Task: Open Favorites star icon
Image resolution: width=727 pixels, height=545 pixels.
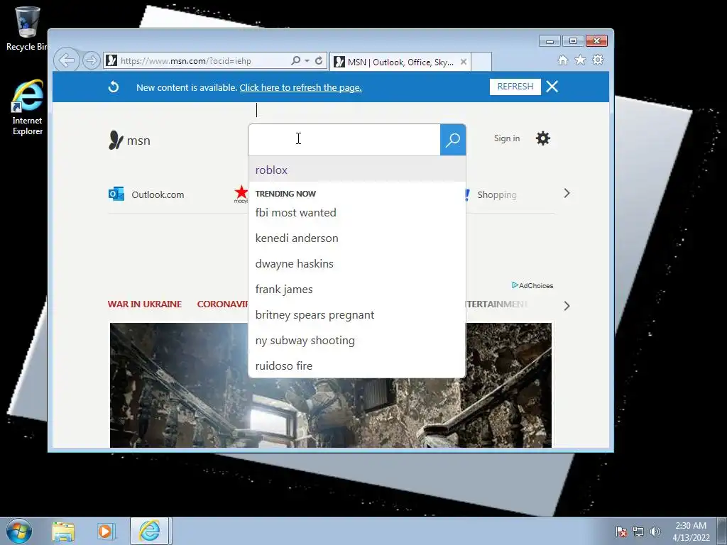Action: click(x=581, y=60)
